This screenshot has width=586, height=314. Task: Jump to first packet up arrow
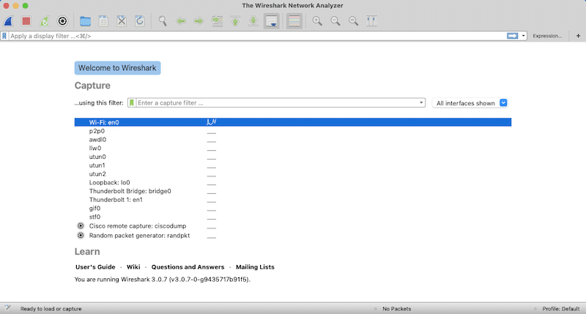point(235,21)
